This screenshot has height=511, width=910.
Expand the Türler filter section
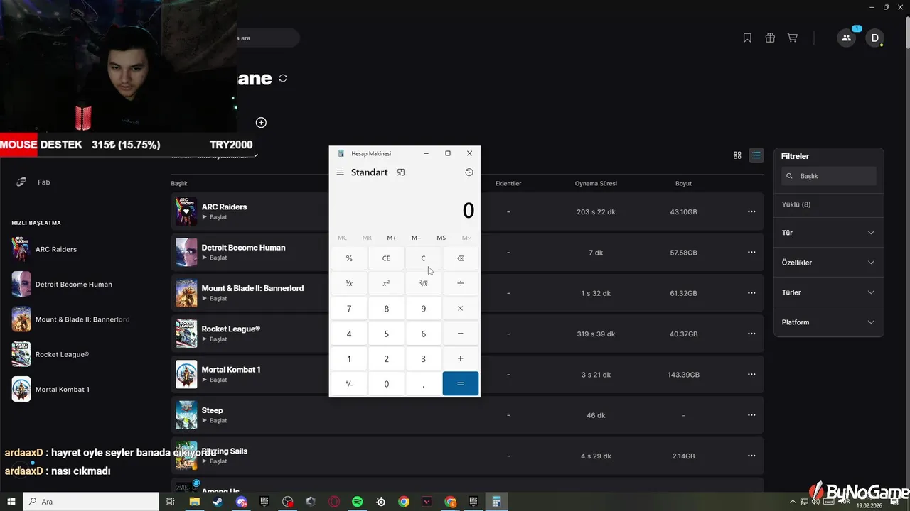pos(829,292)
